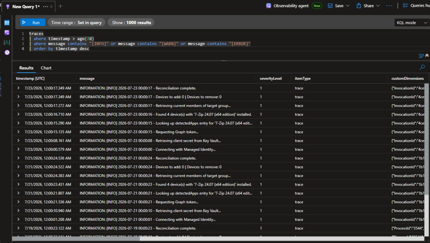Expand the 7/21/2026 12:00:24.536 AM row
The width and height of the screenshot is (430, 243).
click(18, 158)
